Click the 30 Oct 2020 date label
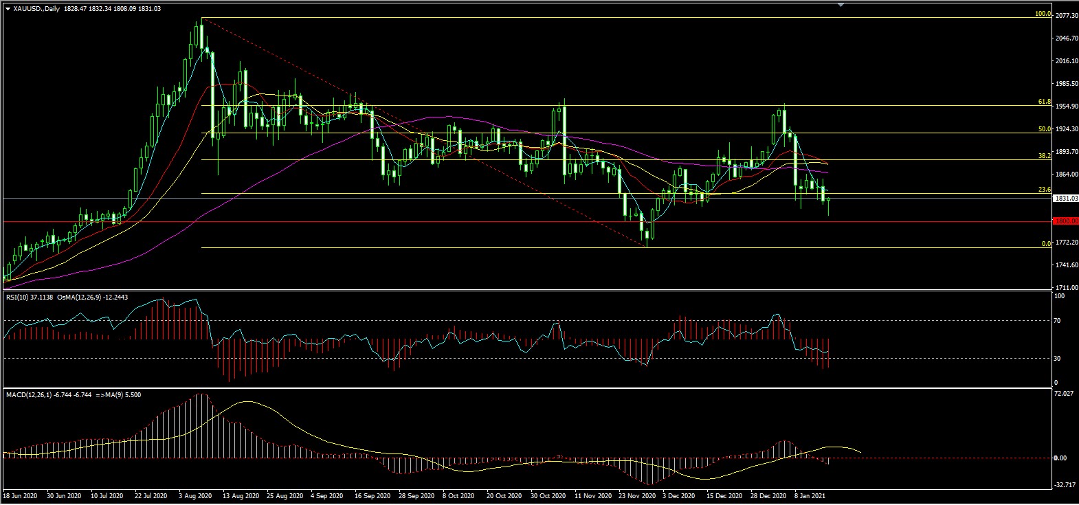 click(x=548, y=496)
